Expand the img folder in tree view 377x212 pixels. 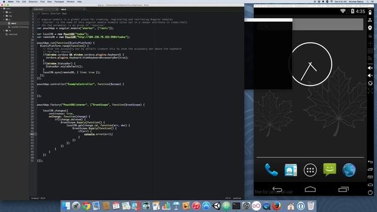[x=4, y=16]
